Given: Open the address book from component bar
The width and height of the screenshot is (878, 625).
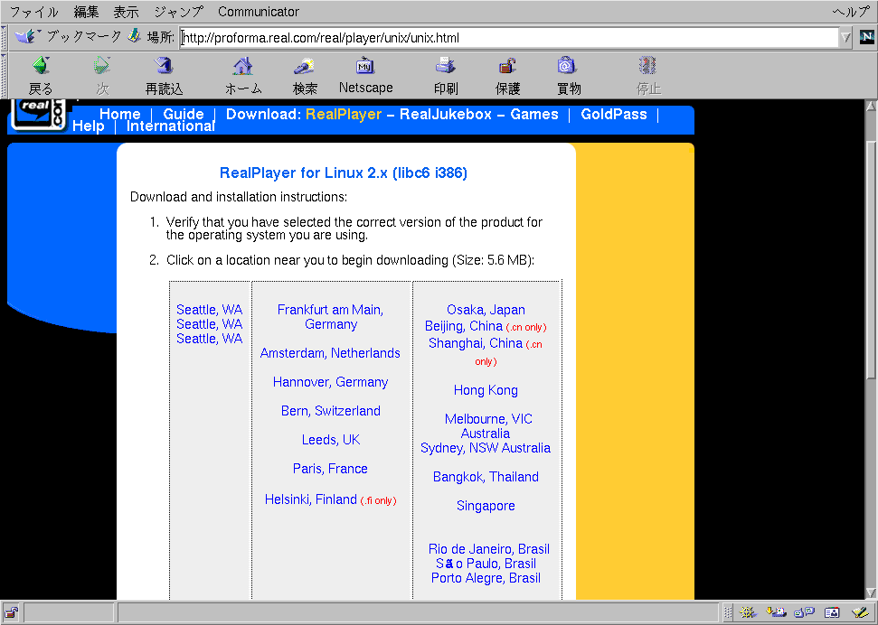Looking at the screenshot, I should (832, 612).
